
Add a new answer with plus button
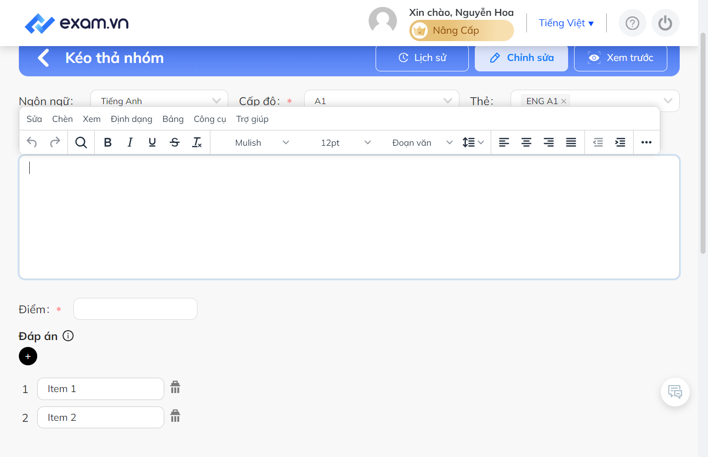(x=28, y=356)
